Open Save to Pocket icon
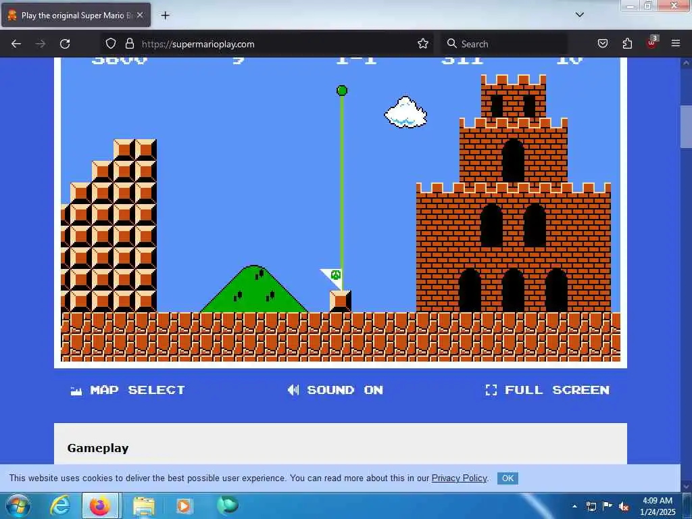The width and height of the screenshot is (692, 519). click(602, 44)
